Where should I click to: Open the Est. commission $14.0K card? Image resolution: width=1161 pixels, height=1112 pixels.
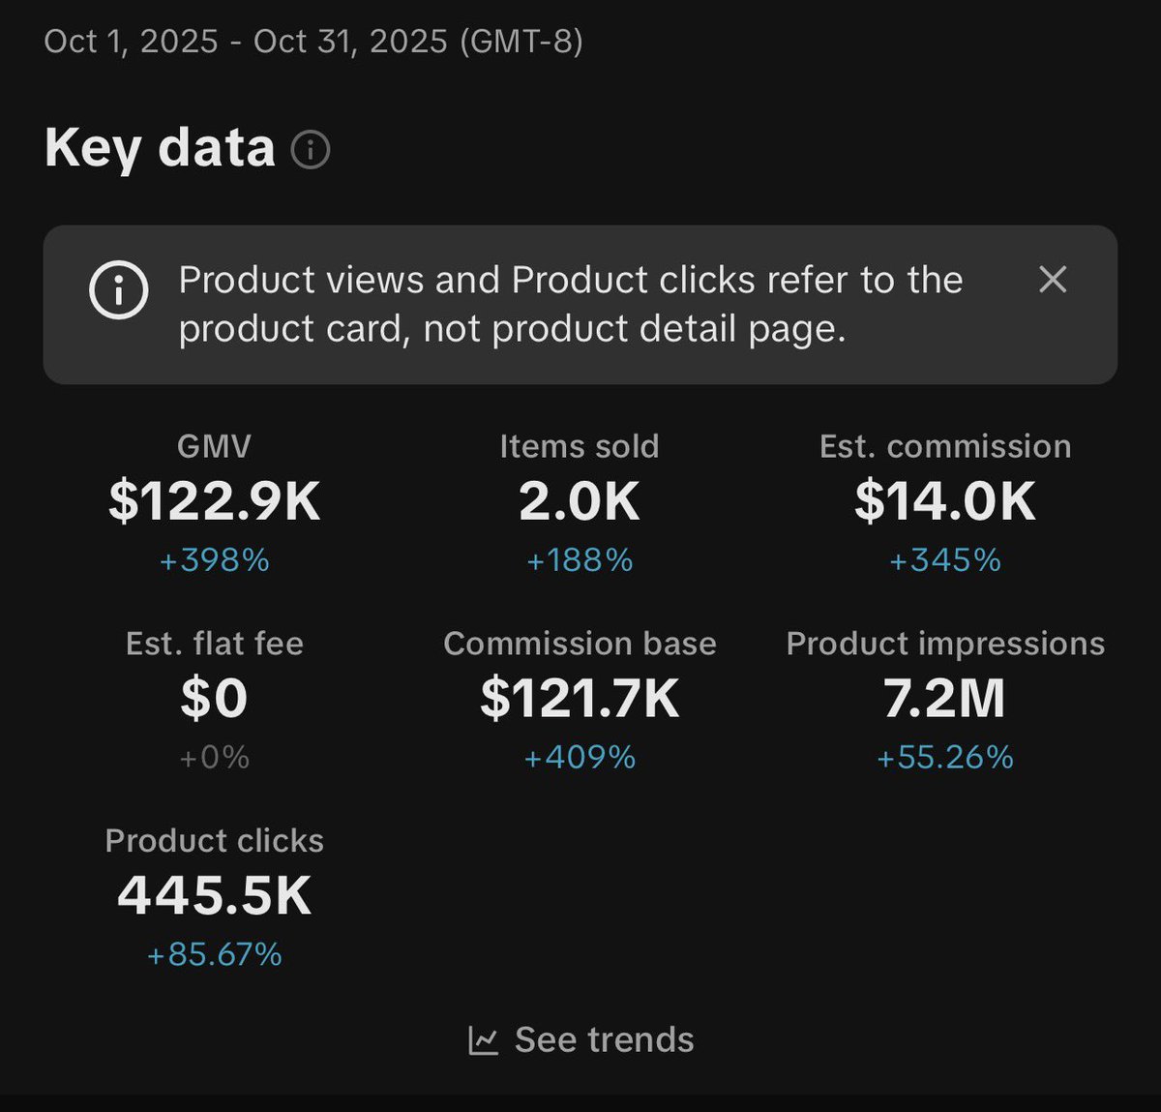coord(944,501)
